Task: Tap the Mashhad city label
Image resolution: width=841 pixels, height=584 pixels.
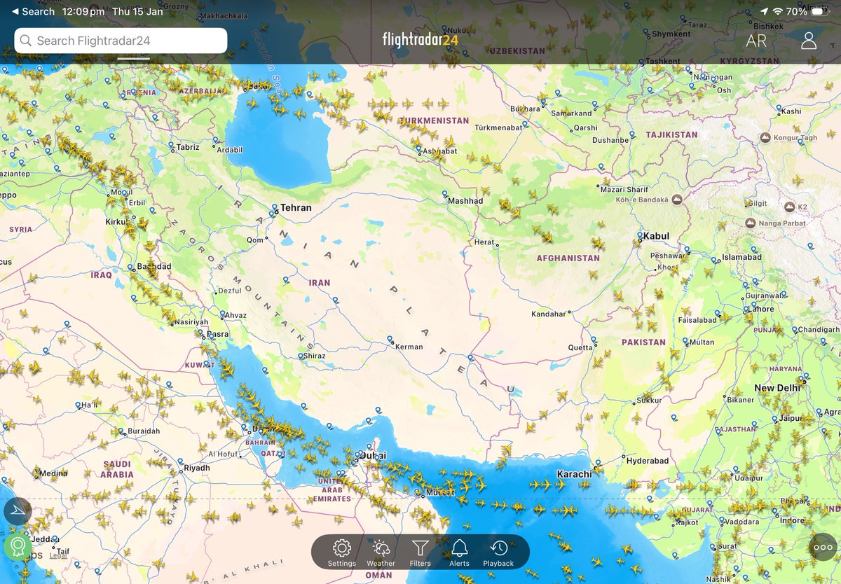Action: (x=465, y=201)
